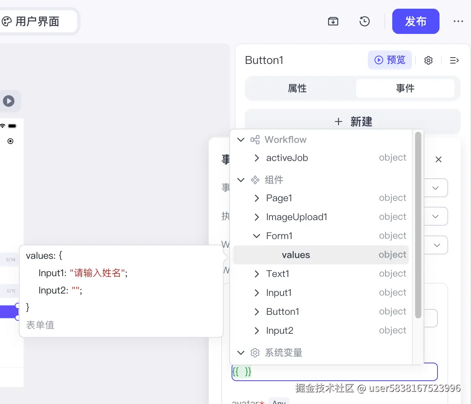Collapse the right panel with arrow-lines icon
Viewport: 471px width, 404px height.
pos(454,60)
